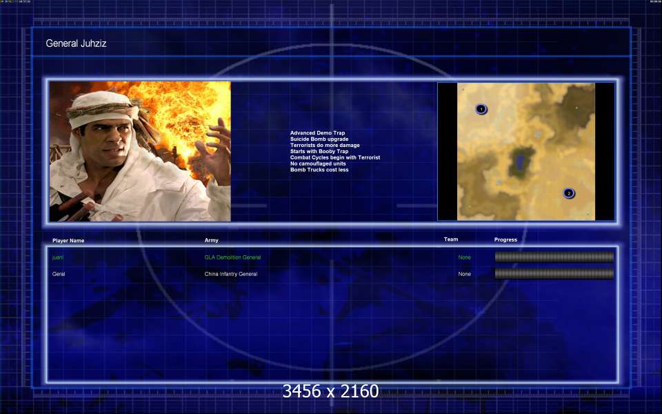Click start position marker 1 on the map
Viewport: 662px width, 414px height.
tap(481, 109)
